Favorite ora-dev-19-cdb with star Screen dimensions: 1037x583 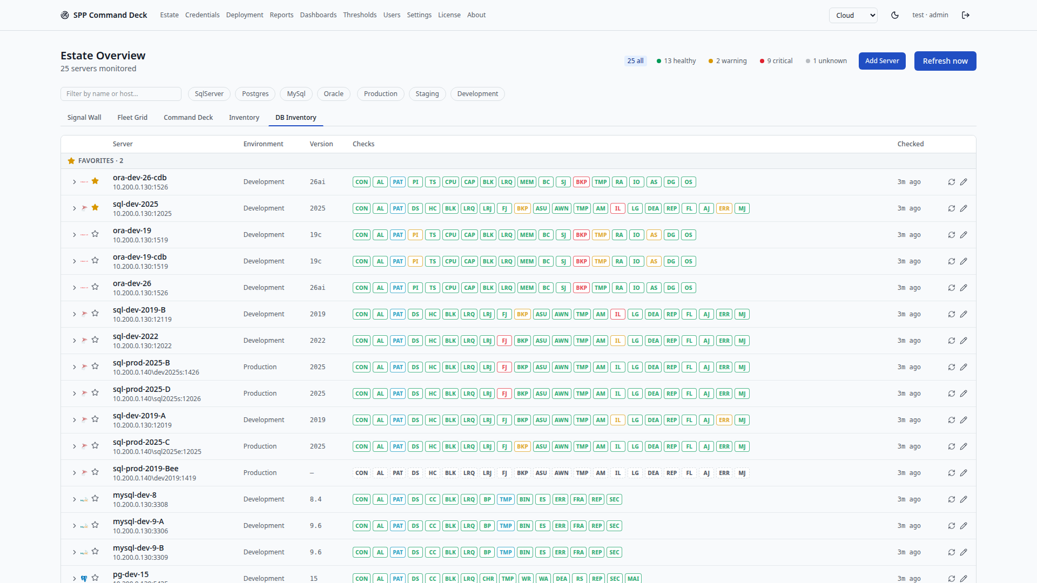[x=95, y=260]
